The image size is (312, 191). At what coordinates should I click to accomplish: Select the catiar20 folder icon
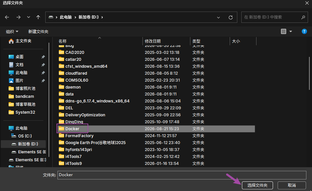[x=61, y=59]
